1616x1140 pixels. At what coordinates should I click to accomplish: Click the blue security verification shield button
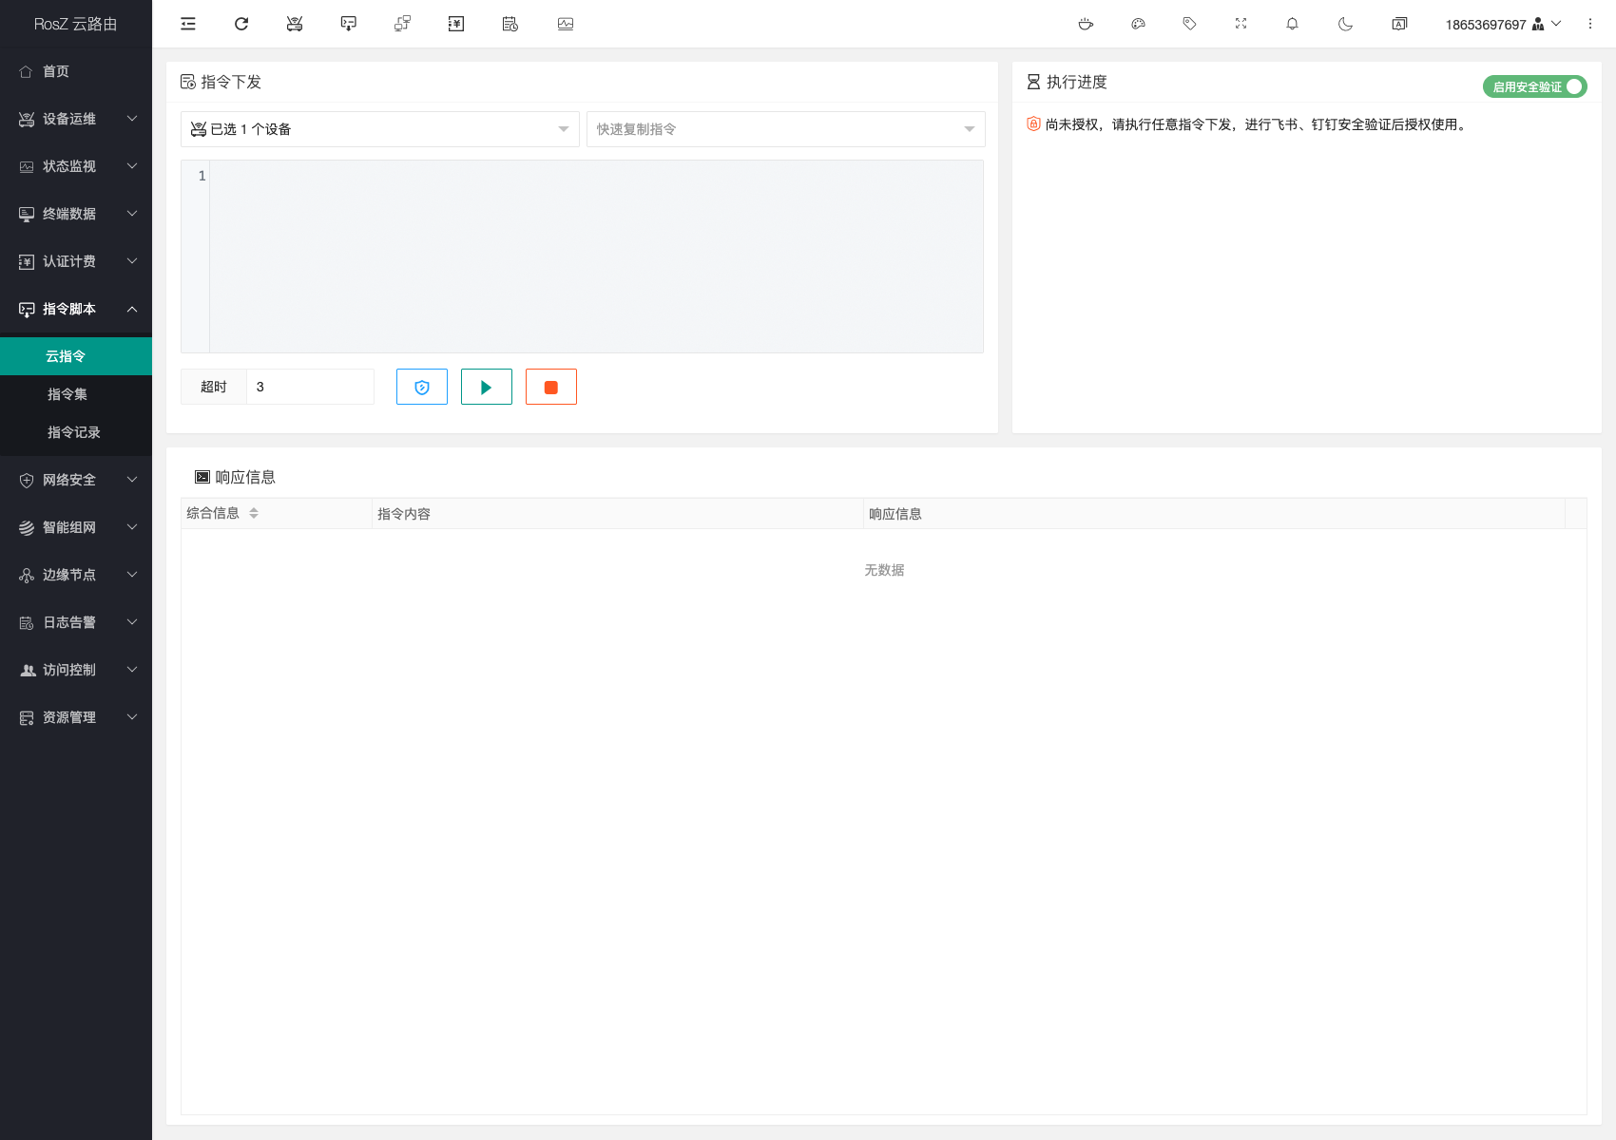pos(422,387)
